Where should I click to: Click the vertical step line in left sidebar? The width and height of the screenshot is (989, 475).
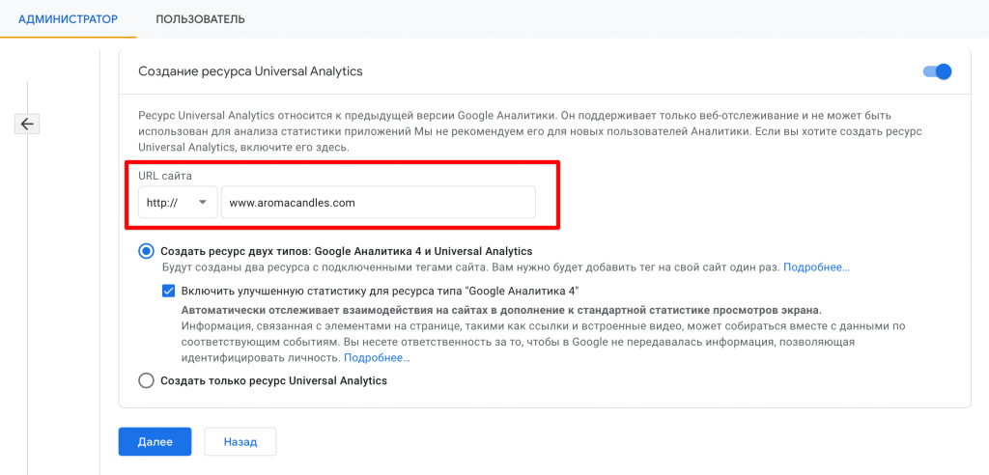[28, 290]
